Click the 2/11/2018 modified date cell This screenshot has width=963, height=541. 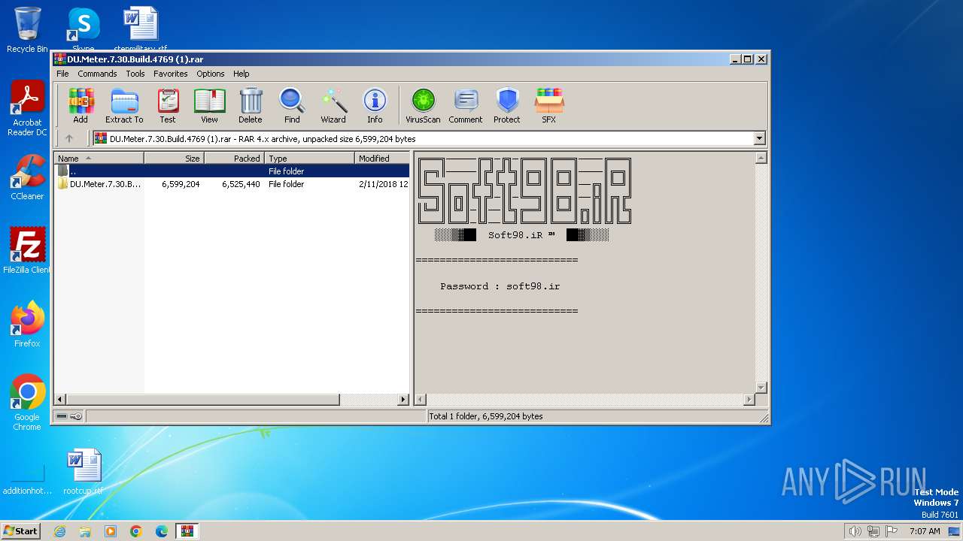(383, 184)
